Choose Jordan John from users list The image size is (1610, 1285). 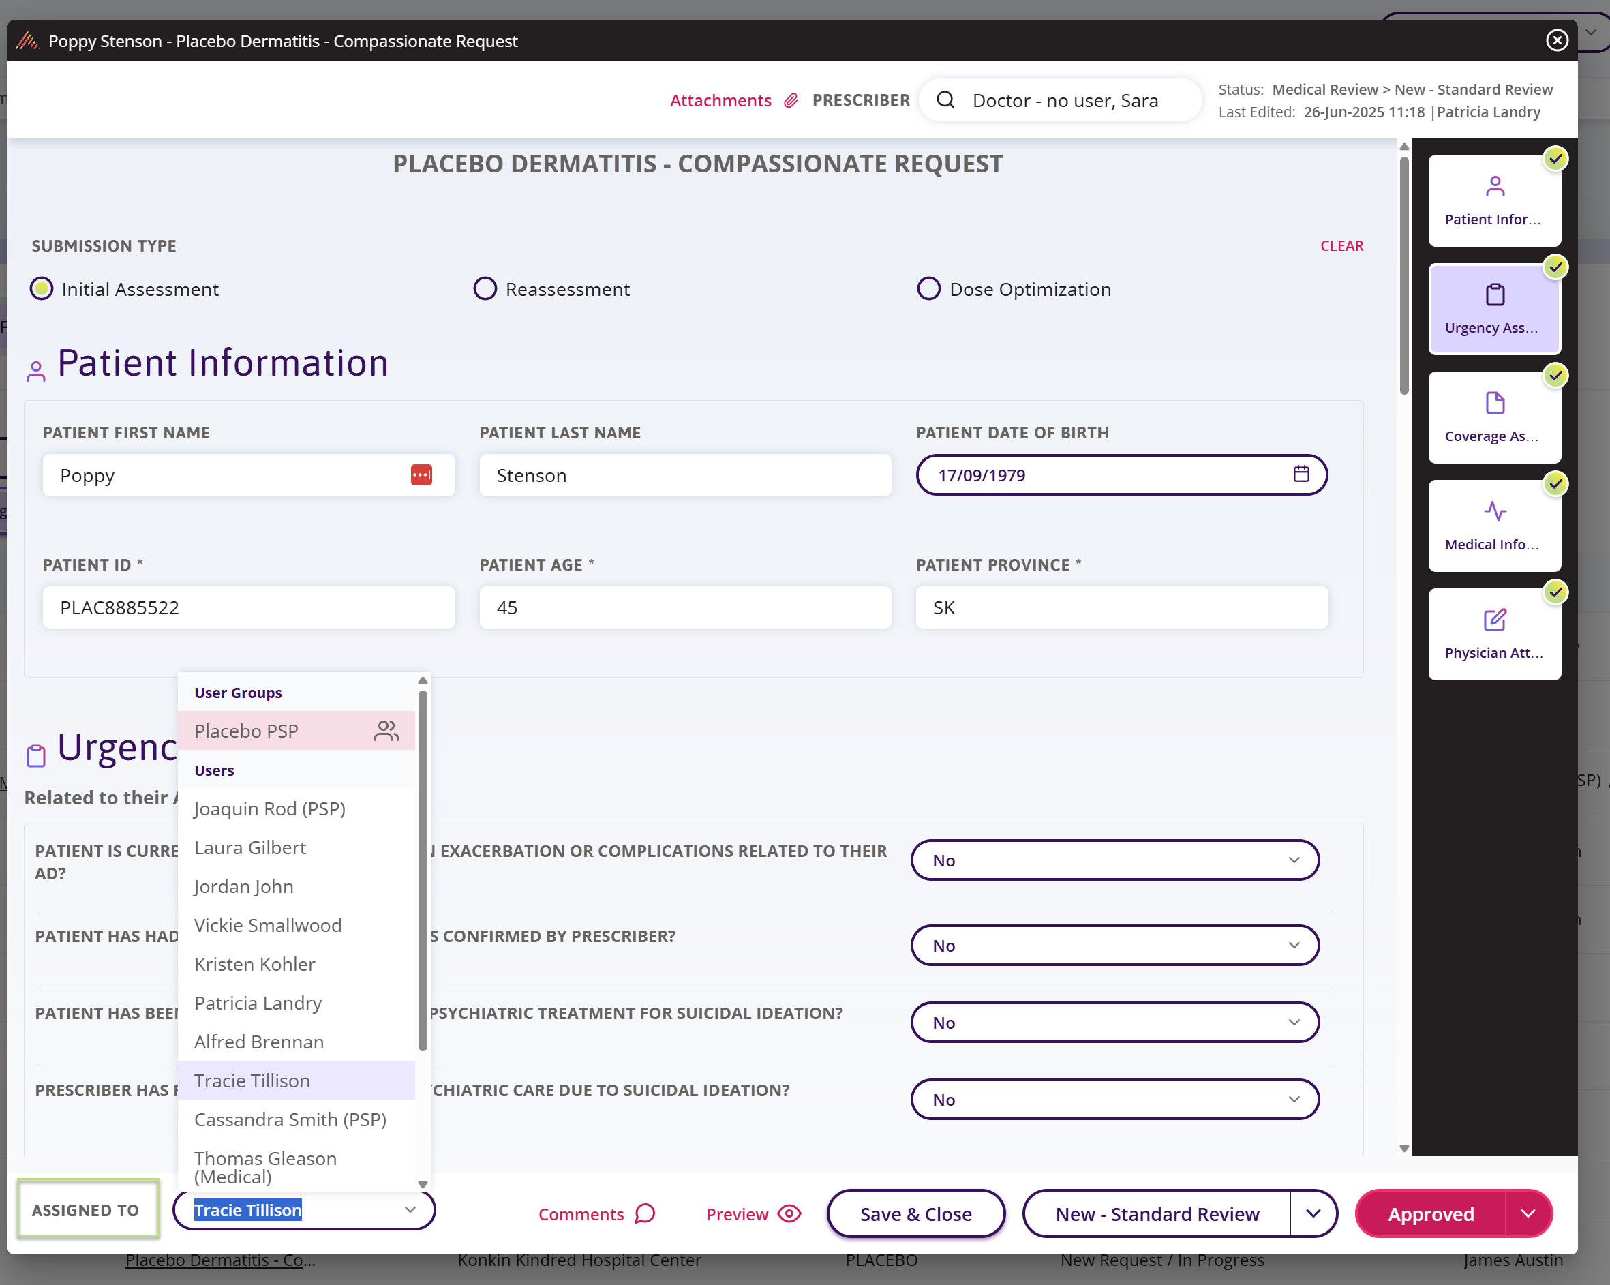click(x=297, y=886)
